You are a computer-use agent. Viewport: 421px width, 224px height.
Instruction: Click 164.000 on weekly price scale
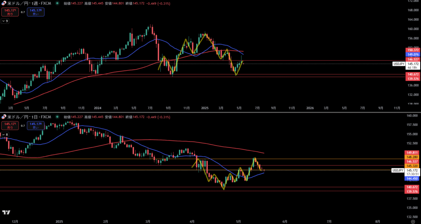pyautogui.click(x=413, y=20)
